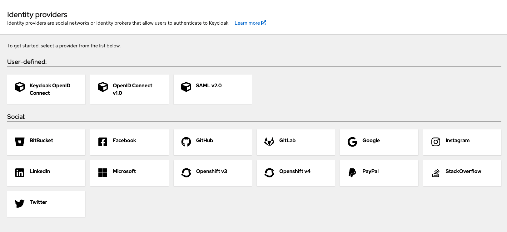Pick the Twitter text label
This screenshot has width=507, height=232.
tap(38, 202)
